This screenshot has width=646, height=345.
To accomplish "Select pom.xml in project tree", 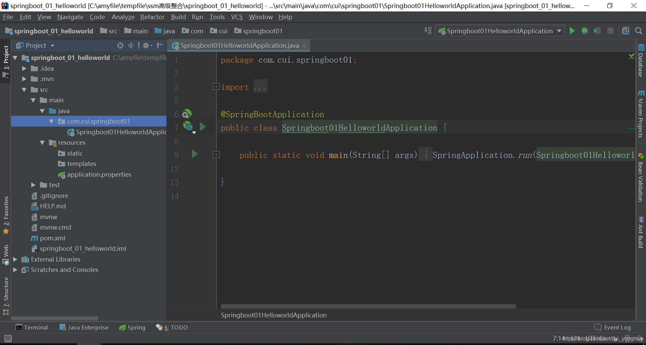I will (x=52, y=238).
